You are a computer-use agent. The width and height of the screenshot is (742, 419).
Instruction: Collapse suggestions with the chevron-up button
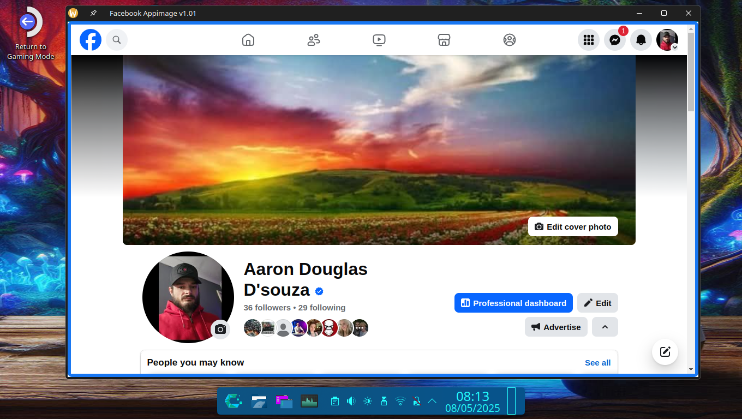pyautogui.click(x=605, y=327)
